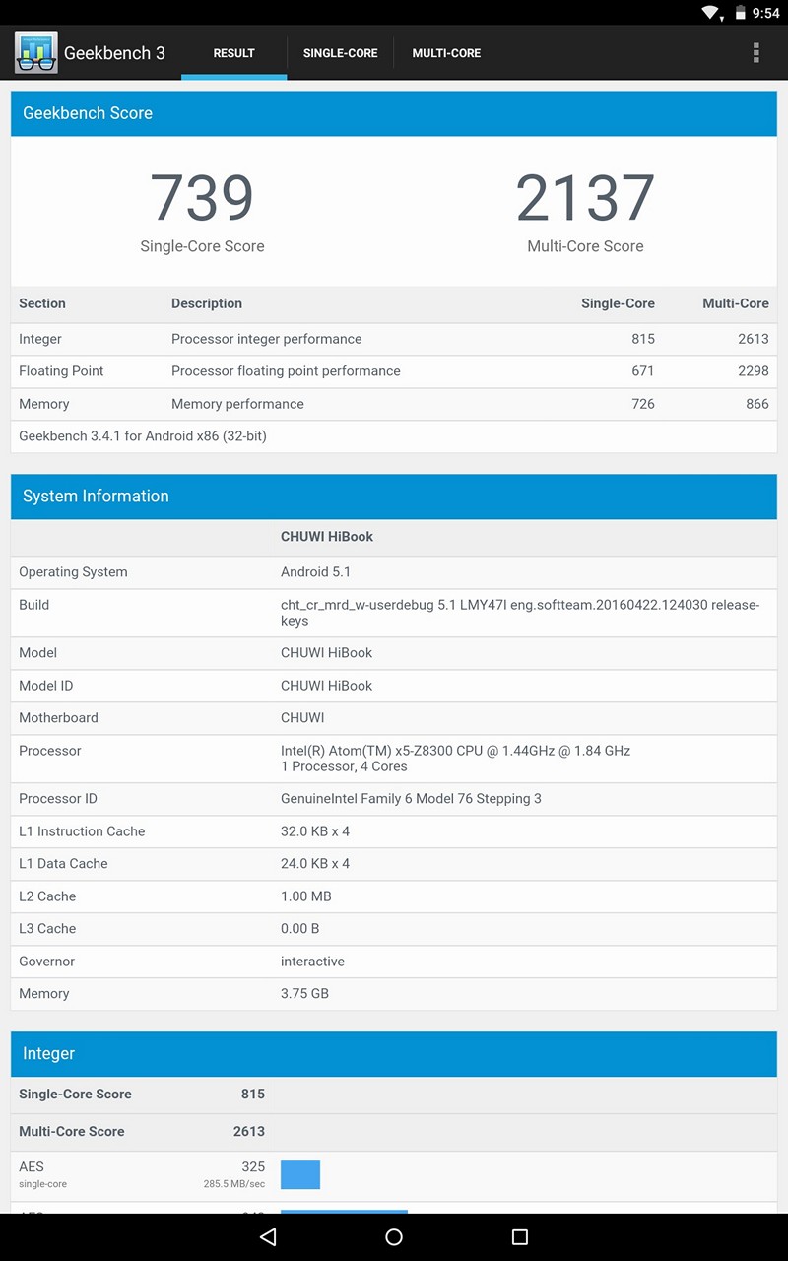Tap the 739 single-core score
The image size is (788, 1261).
point(202,197)
